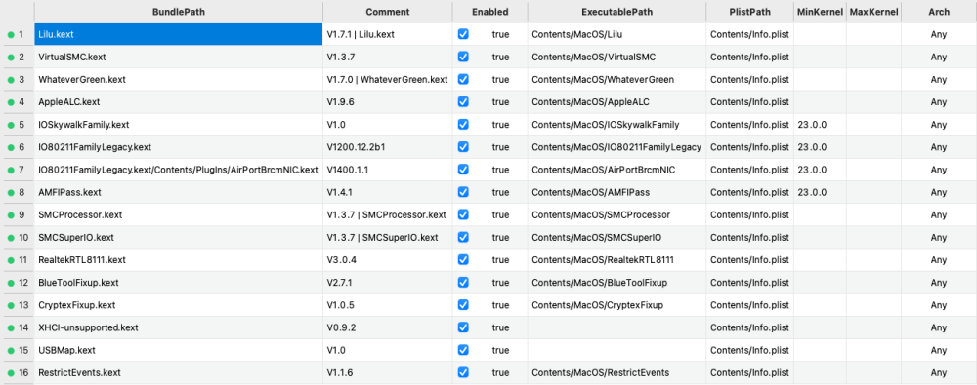This screenshot has width=977, height=385.
Task: Toggle Enabled checkbox for RestrictEvents.kext
Action: [x=463, y=372]
